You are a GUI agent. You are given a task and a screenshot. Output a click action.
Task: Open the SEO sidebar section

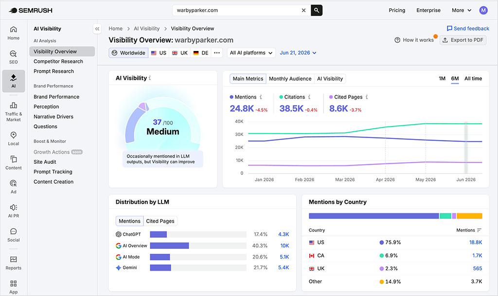pos(13,57)
